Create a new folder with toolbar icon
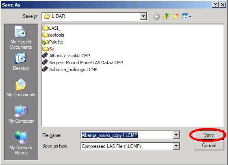Image resolution: width=228 pixels, height=165 pixels. click(176, 16)
